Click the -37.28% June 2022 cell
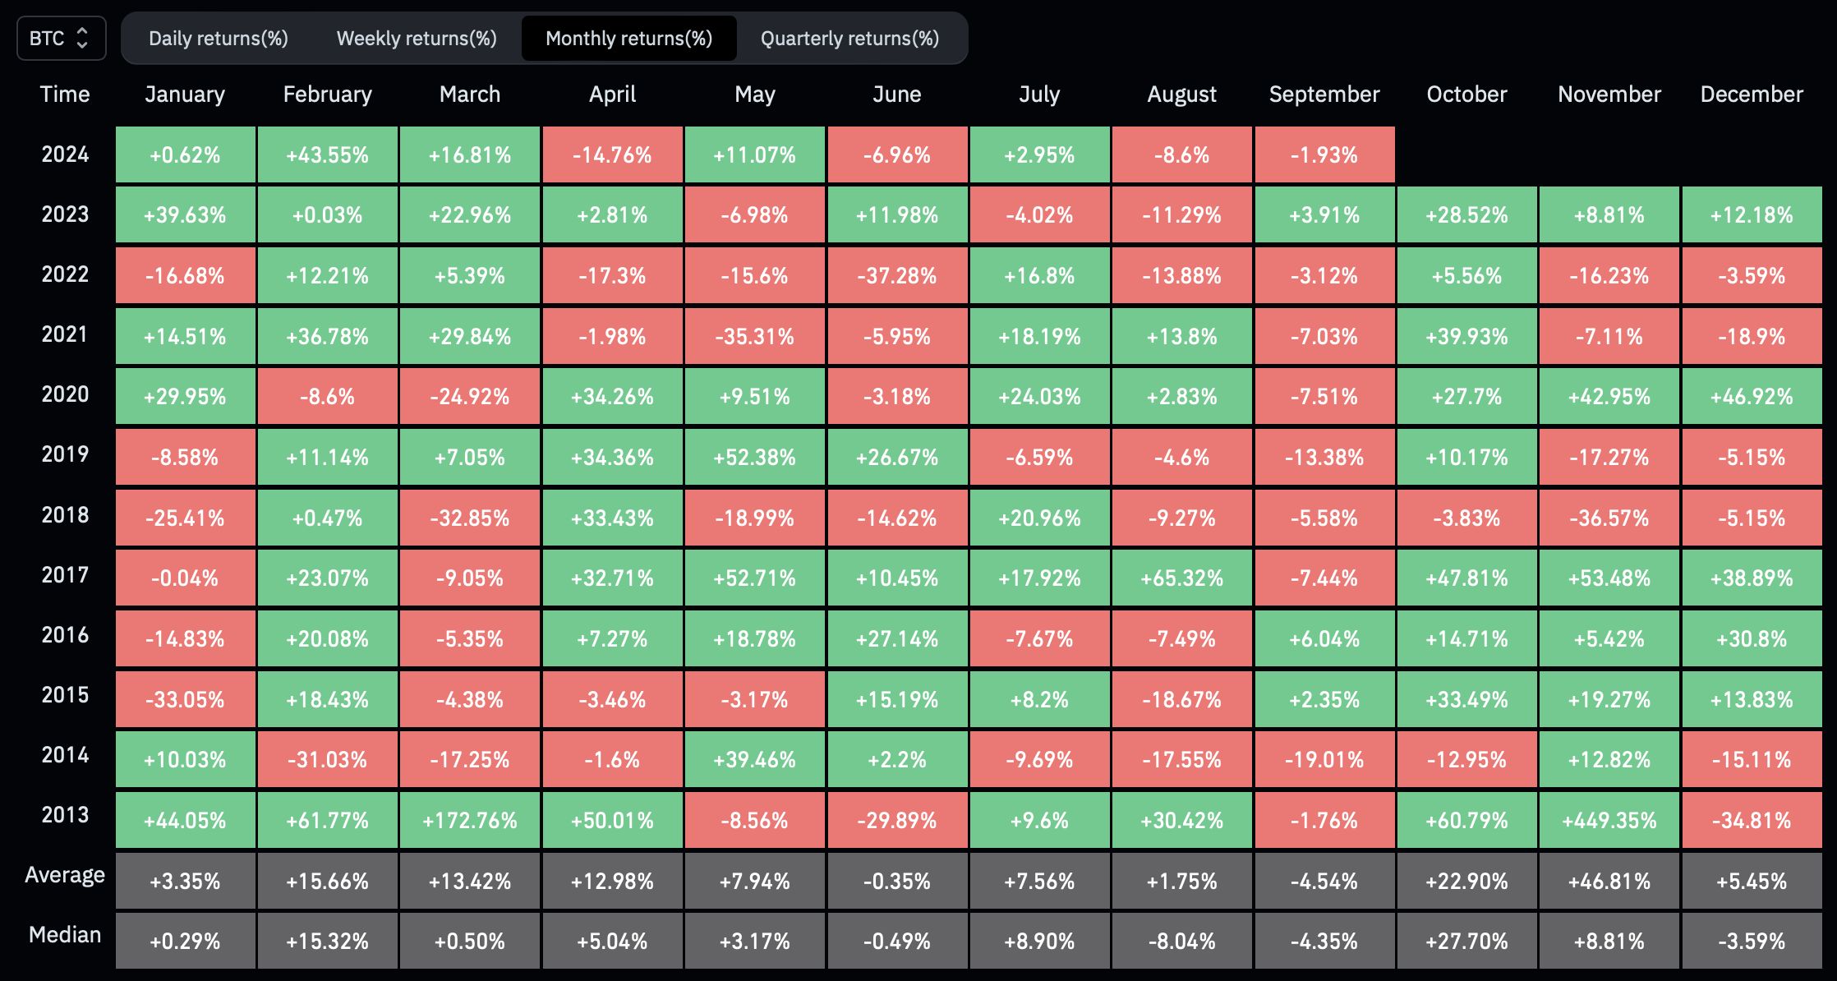 pyautogui.click(x=896, y=276)
